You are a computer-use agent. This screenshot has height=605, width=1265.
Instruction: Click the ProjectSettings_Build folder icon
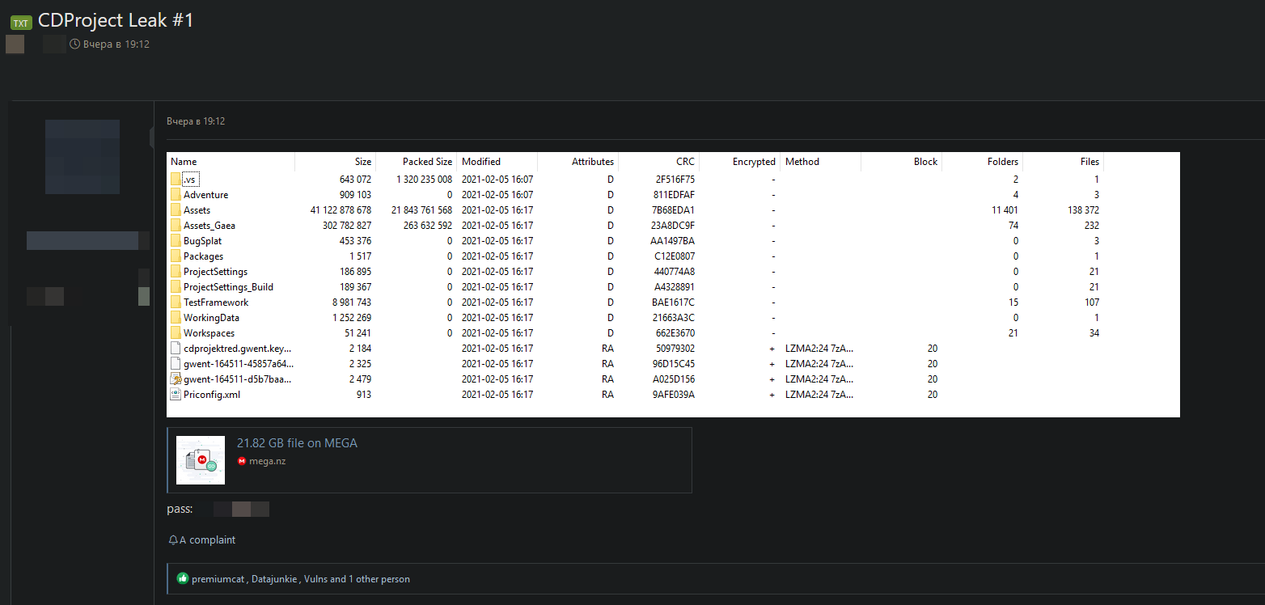tap(176, 287)
